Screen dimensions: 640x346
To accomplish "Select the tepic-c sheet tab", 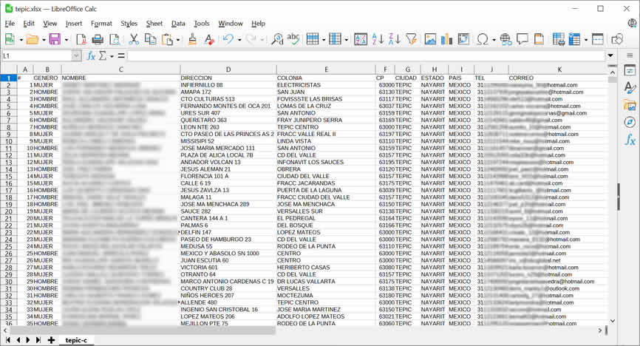I will pos(76,340).
